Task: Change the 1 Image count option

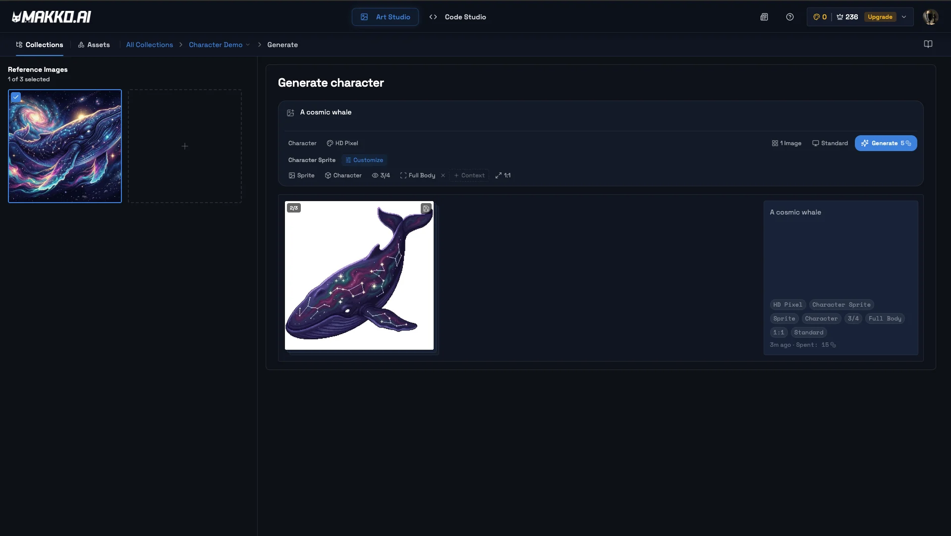Action: tap(786, 143)
